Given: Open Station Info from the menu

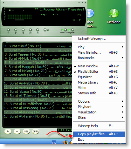Looking at the screenshot, I should pyautogui.click(x=99, y=93).
